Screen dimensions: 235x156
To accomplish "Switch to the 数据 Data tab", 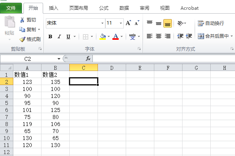I will pos(124,8).
